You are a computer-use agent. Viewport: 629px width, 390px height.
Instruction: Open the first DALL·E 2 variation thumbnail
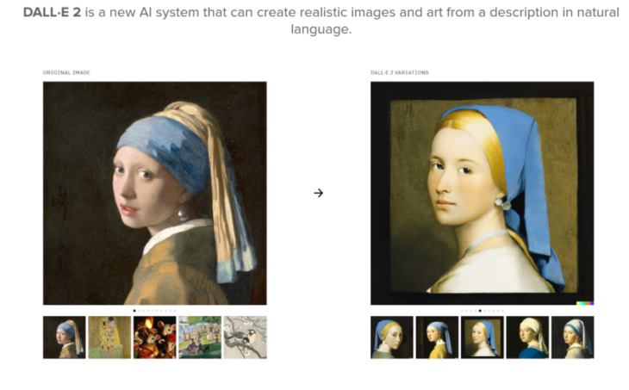[x=392, y=337]
